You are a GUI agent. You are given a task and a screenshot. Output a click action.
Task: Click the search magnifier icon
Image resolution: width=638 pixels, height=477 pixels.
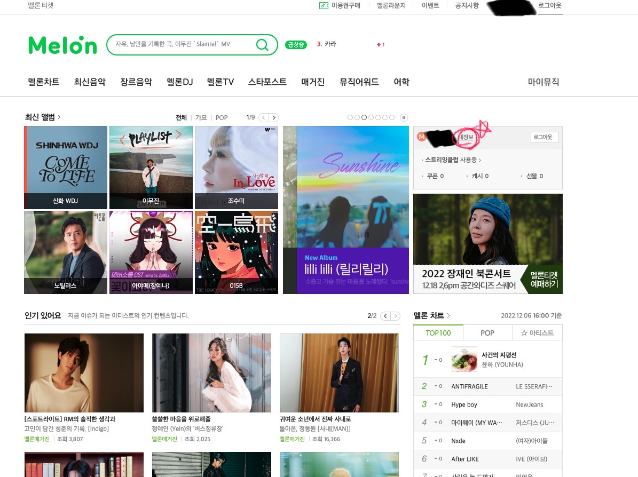tap(263, 44)
